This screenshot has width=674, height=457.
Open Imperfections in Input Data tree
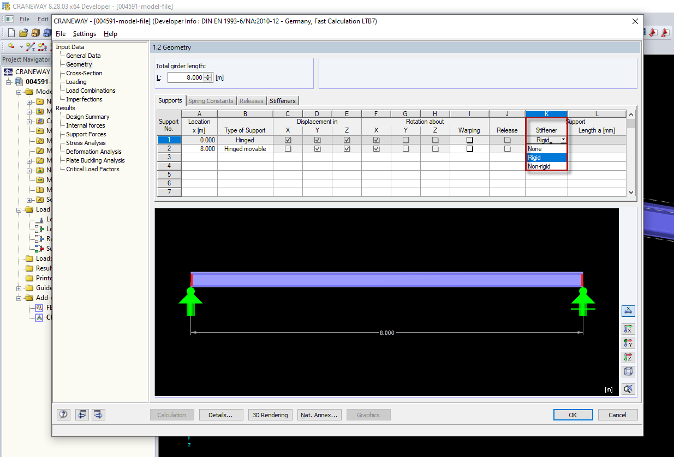[x=84, y=99]
